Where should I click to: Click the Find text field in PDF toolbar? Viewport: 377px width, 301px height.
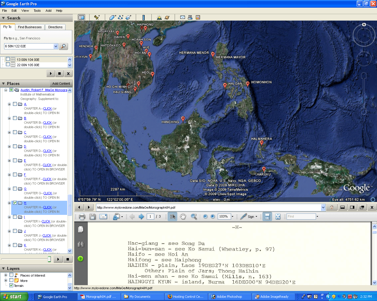[x=301, y=217]
